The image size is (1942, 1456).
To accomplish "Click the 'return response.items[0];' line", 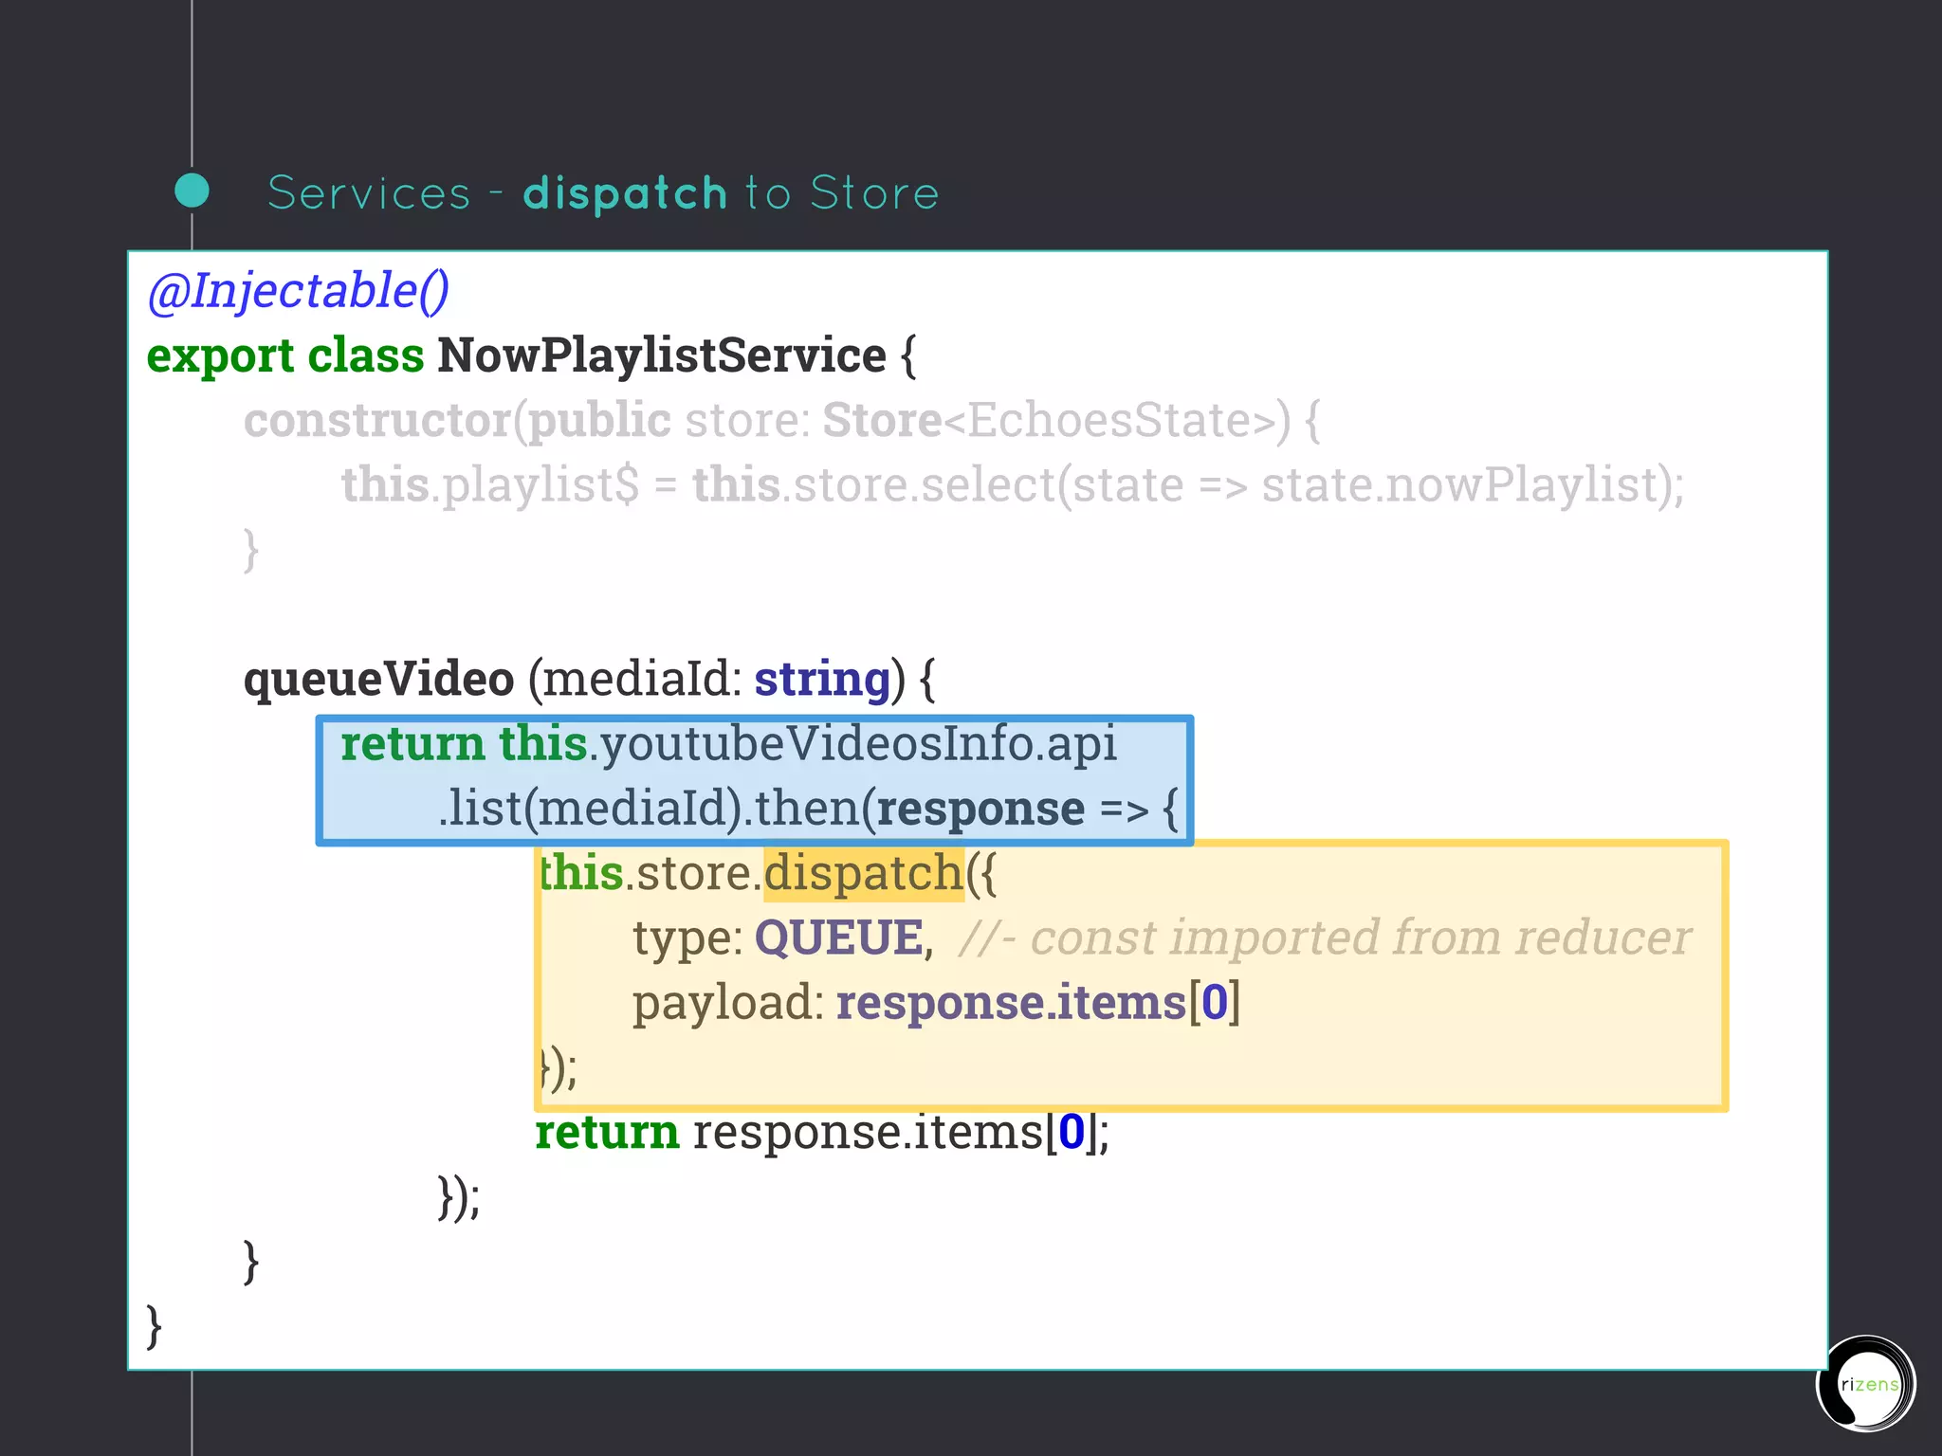I will pyautogui.click(x=822, y=1132).
